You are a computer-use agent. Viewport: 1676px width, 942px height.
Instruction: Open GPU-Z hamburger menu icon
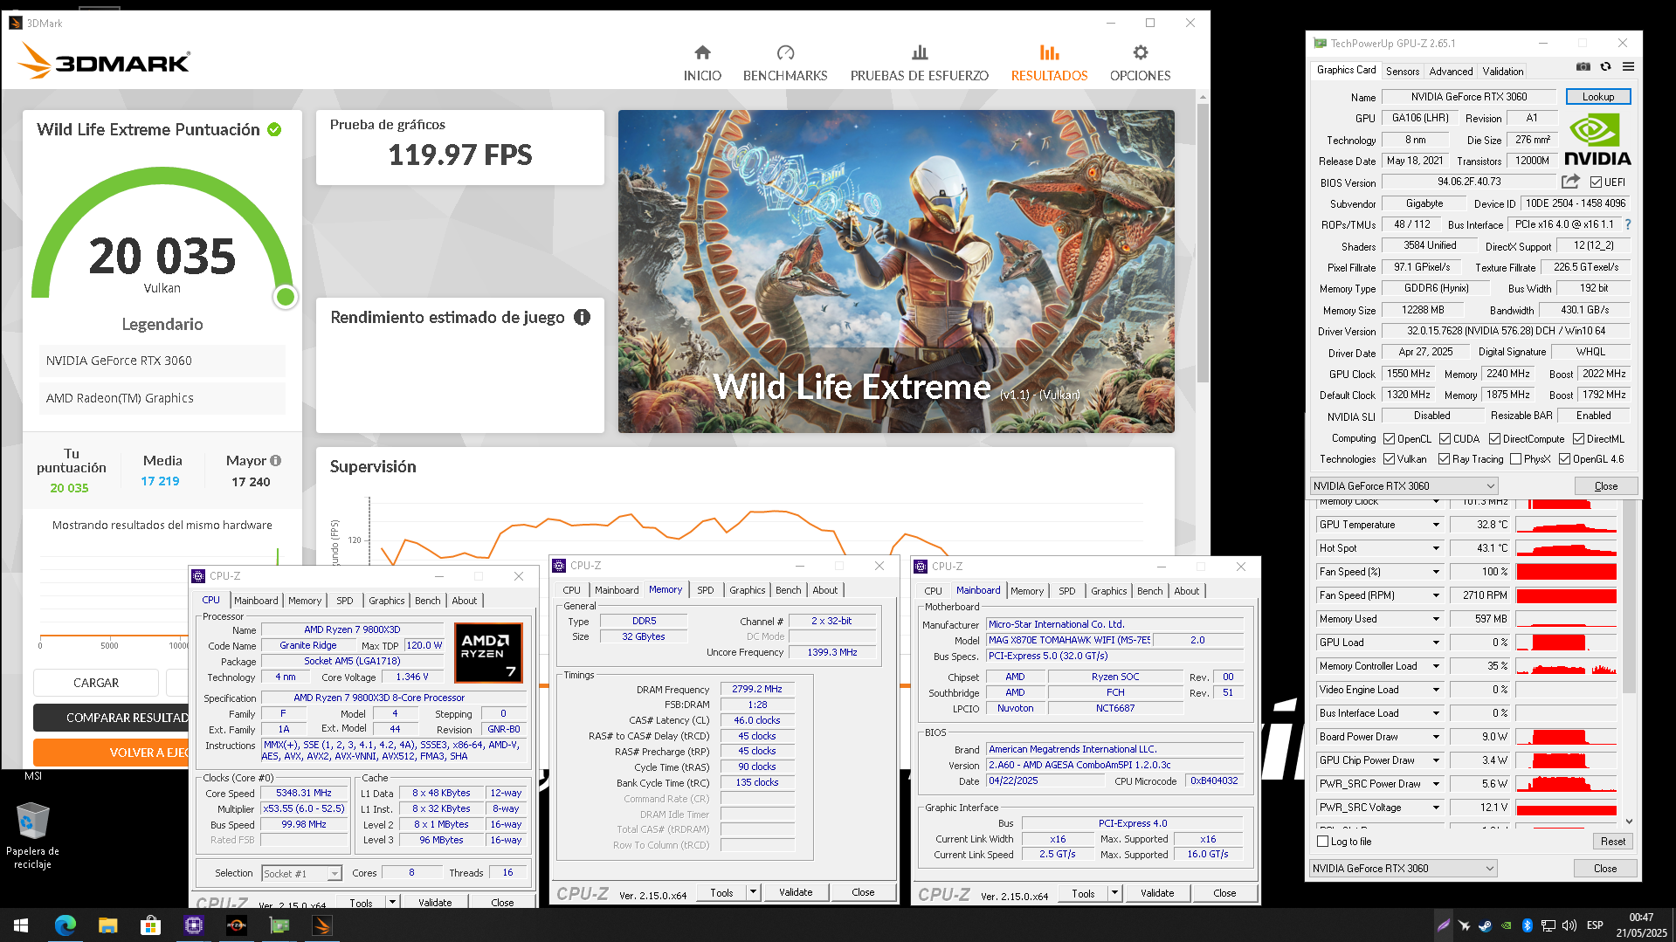[1628, 66]
